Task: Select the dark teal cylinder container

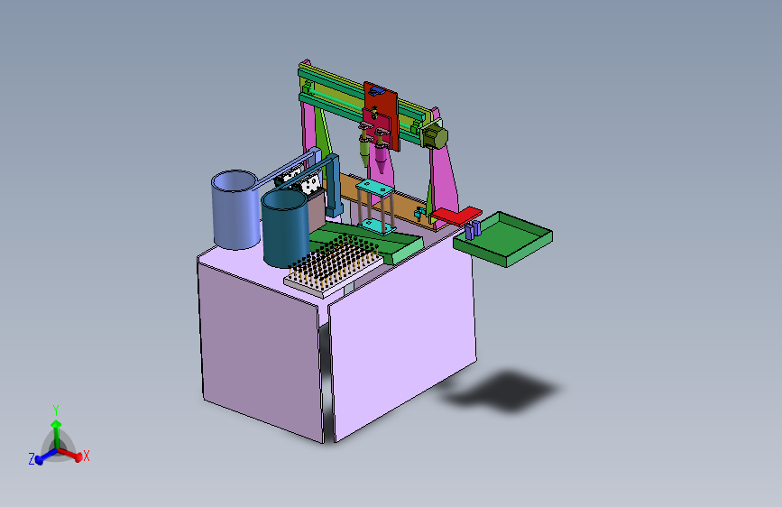Action: (x=286, y=228)
